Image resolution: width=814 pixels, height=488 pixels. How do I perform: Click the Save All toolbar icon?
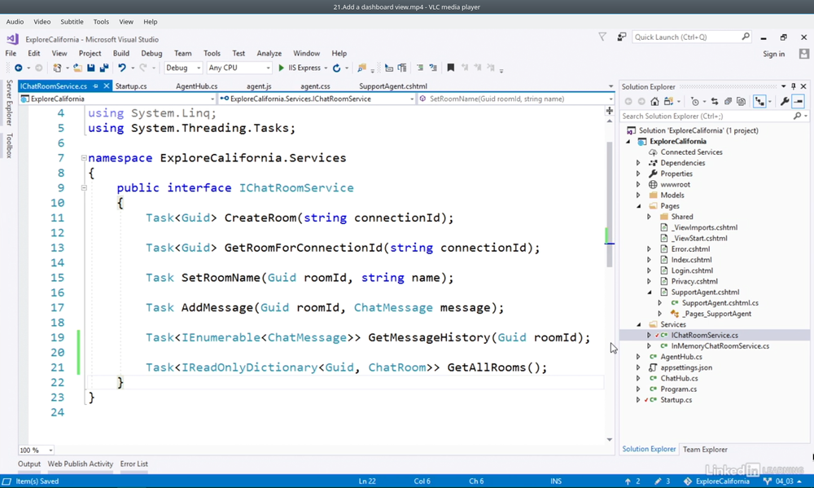point(104,68)
